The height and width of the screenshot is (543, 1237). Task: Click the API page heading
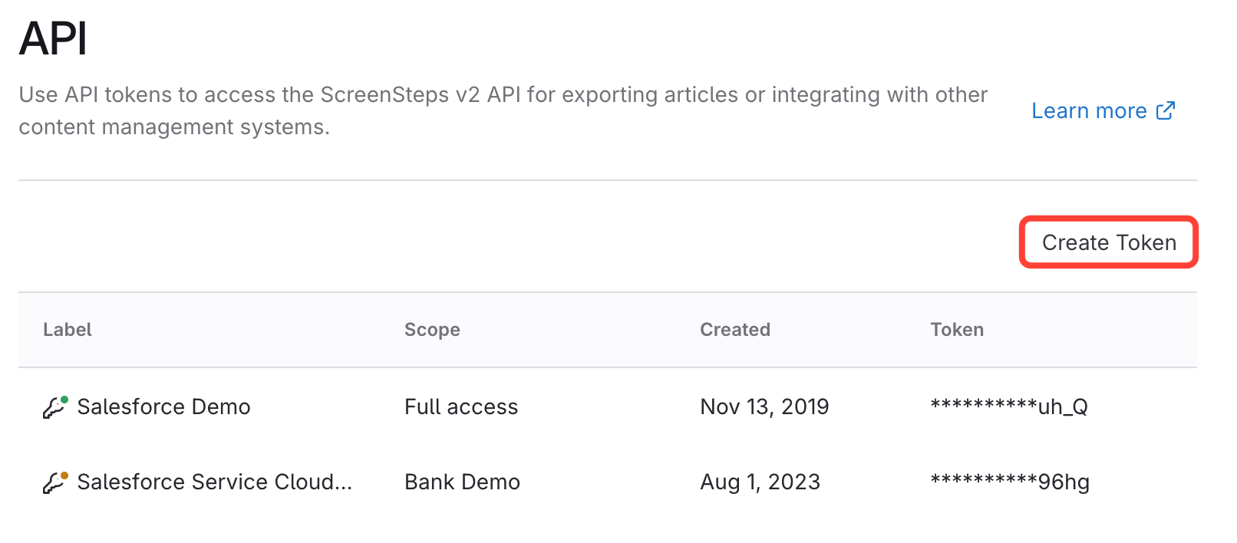(x=53, y=38)
